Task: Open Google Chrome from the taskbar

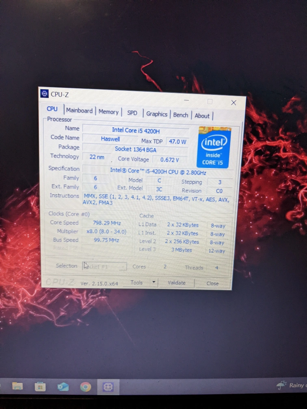Action: tap(85, 387)
